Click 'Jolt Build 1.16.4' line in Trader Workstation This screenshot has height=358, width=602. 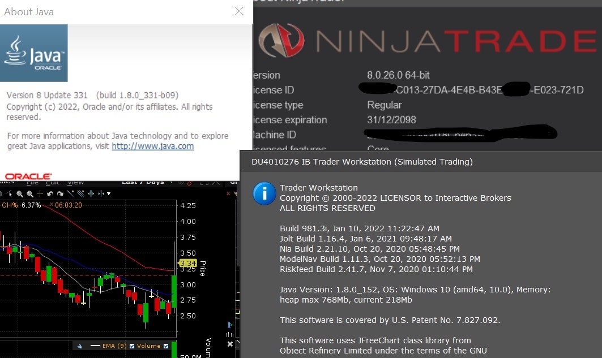365,239
